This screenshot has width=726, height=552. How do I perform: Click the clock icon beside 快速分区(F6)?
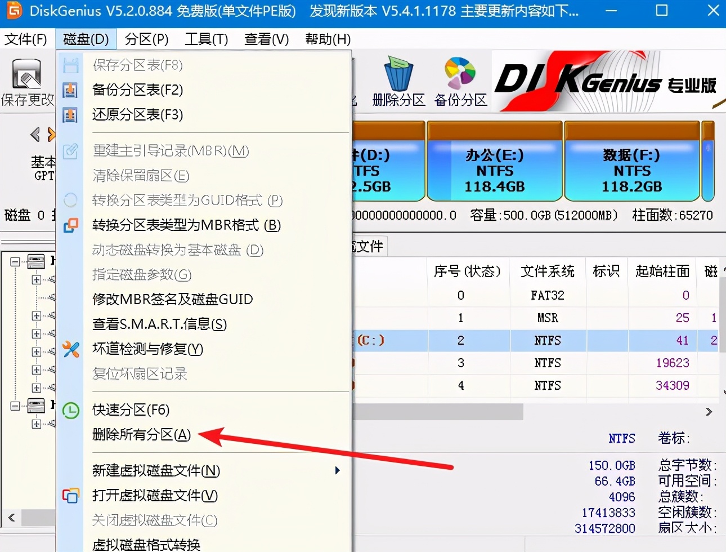[71, 410]
